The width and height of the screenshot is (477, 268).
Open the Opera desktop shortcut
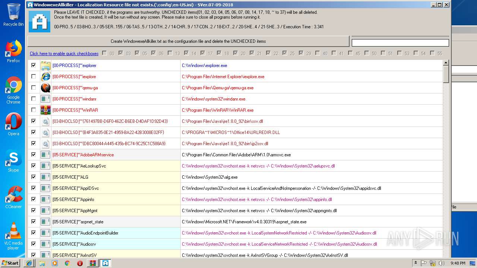coord(13,124)
